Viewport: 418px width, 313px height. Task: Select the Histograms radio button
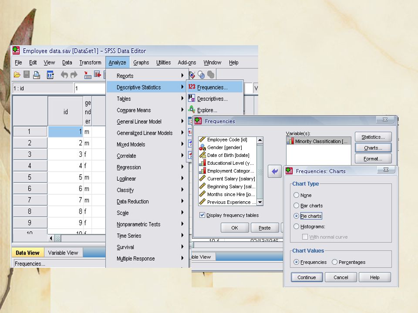pos(296,226)
